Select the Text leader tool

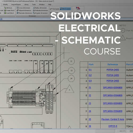(x=55, y=9)
